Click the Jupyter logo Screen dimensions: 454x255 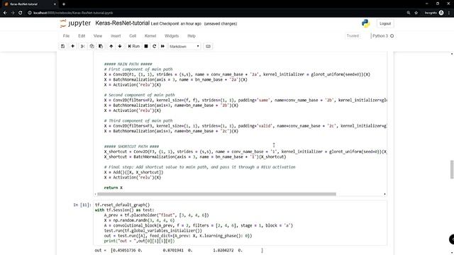pyautogui.click(x=75, y=23)
